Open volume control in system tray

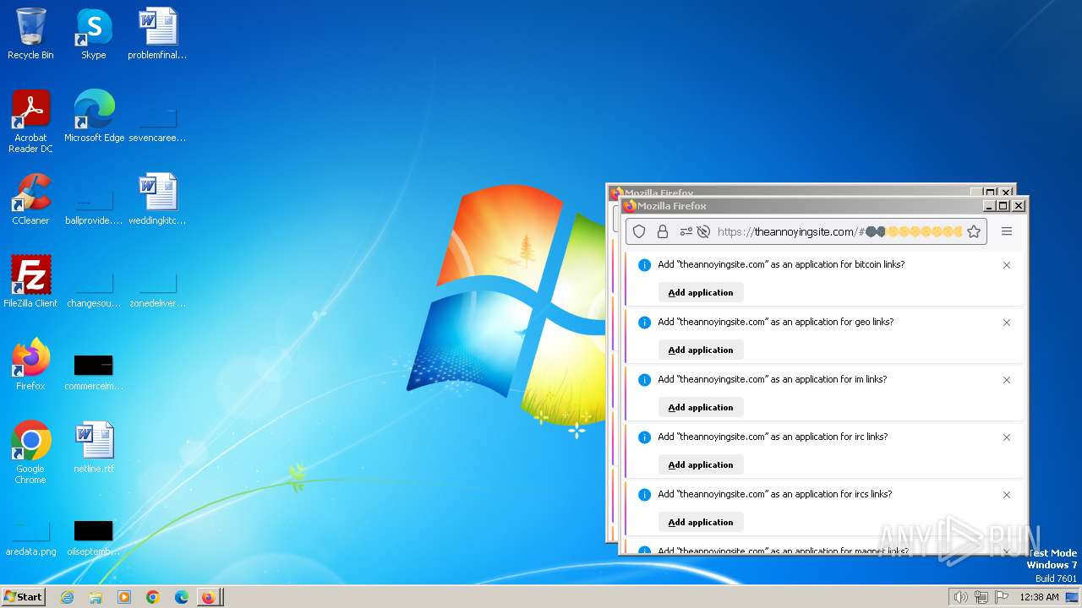[x=960, y=597]
